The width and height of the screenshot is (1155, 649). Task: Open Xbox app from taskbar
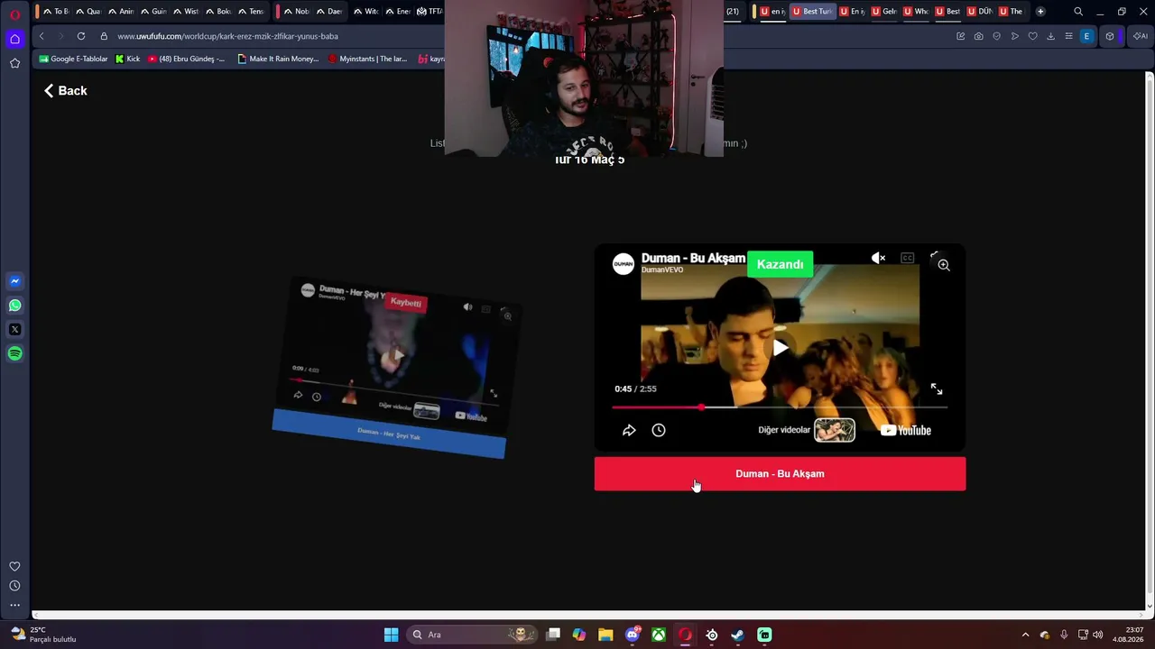[x=660, y=635]
